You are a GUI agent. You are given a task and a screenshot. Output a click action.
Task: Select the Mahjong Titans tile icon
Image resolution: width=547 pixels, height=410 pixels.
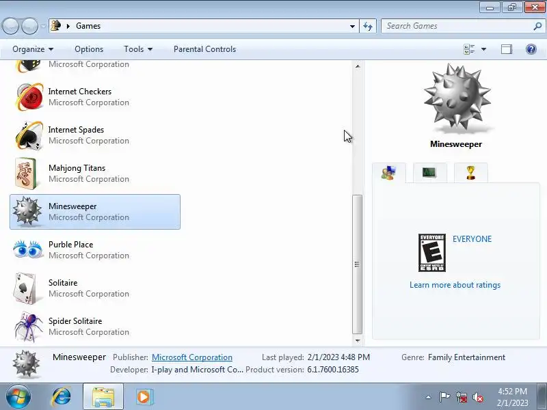[x=26, y=174]
